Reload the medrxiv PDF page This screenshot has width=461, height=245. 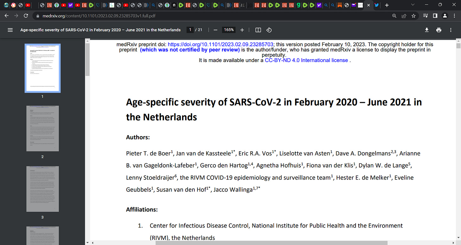click(x=26, y=16)
